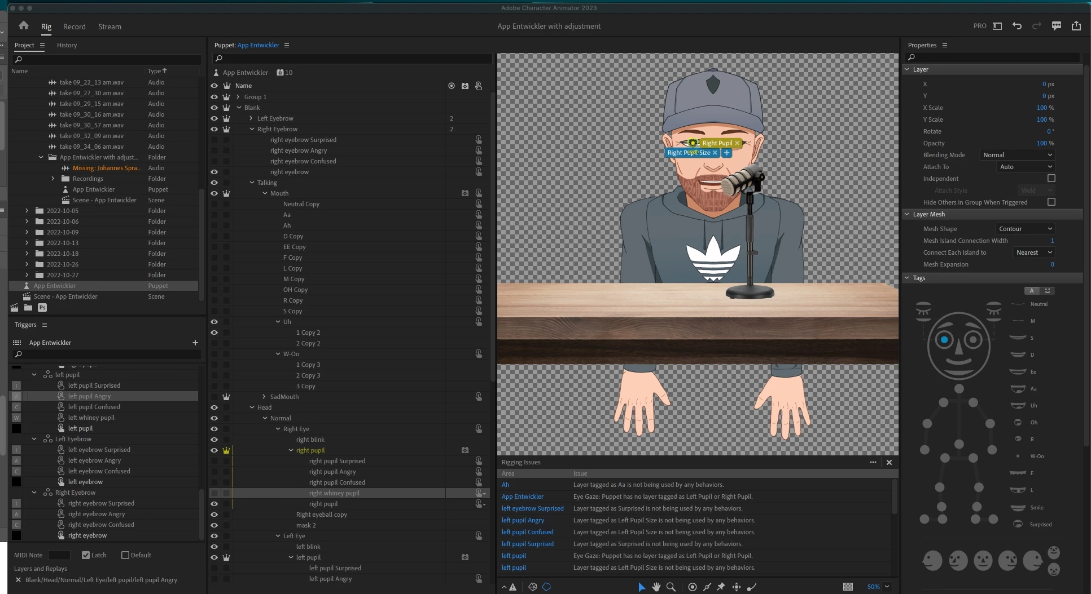Select the Project tab

point(24,45)
